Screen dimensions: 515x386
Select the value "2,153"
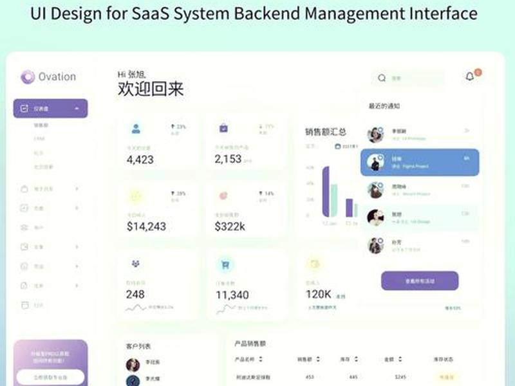(x=229, y=159)
